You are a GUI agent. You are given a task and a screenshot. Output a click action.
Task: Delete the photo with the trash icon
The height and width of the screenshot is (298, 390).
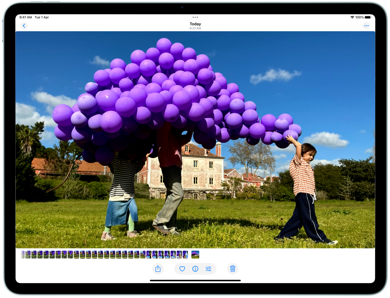click(x=232, y=269)
